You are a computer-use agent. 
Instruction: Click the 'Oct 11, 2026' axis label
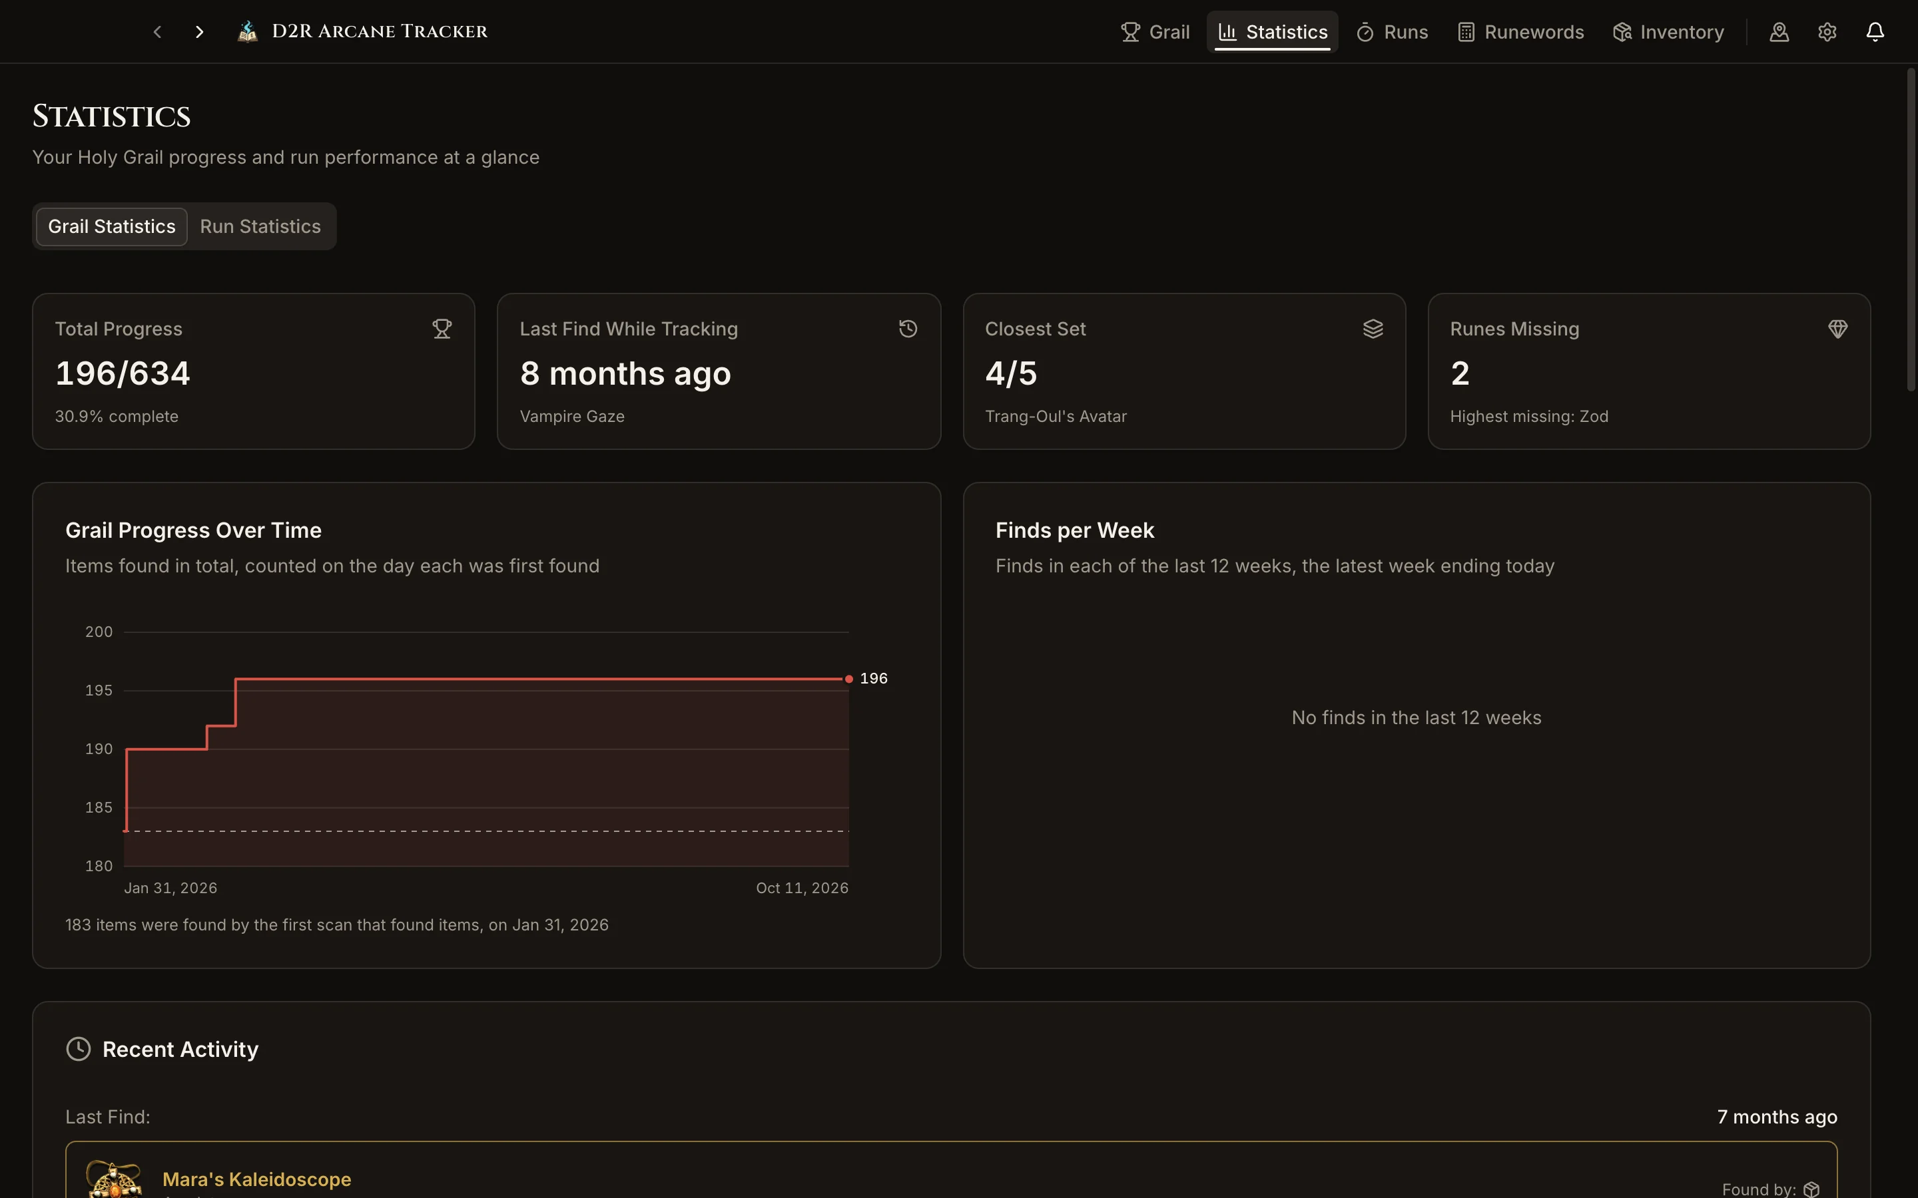pos(802,889)
